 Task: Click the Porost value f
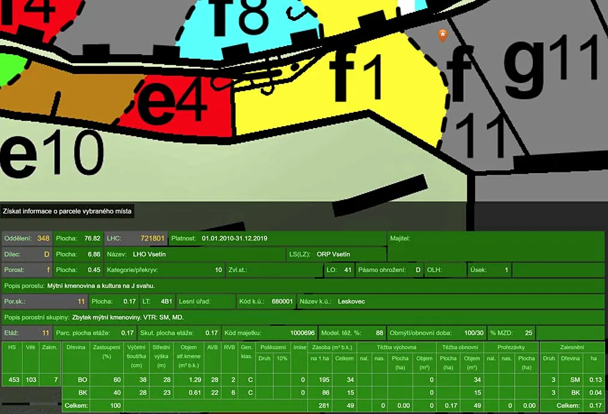point(48,270)
